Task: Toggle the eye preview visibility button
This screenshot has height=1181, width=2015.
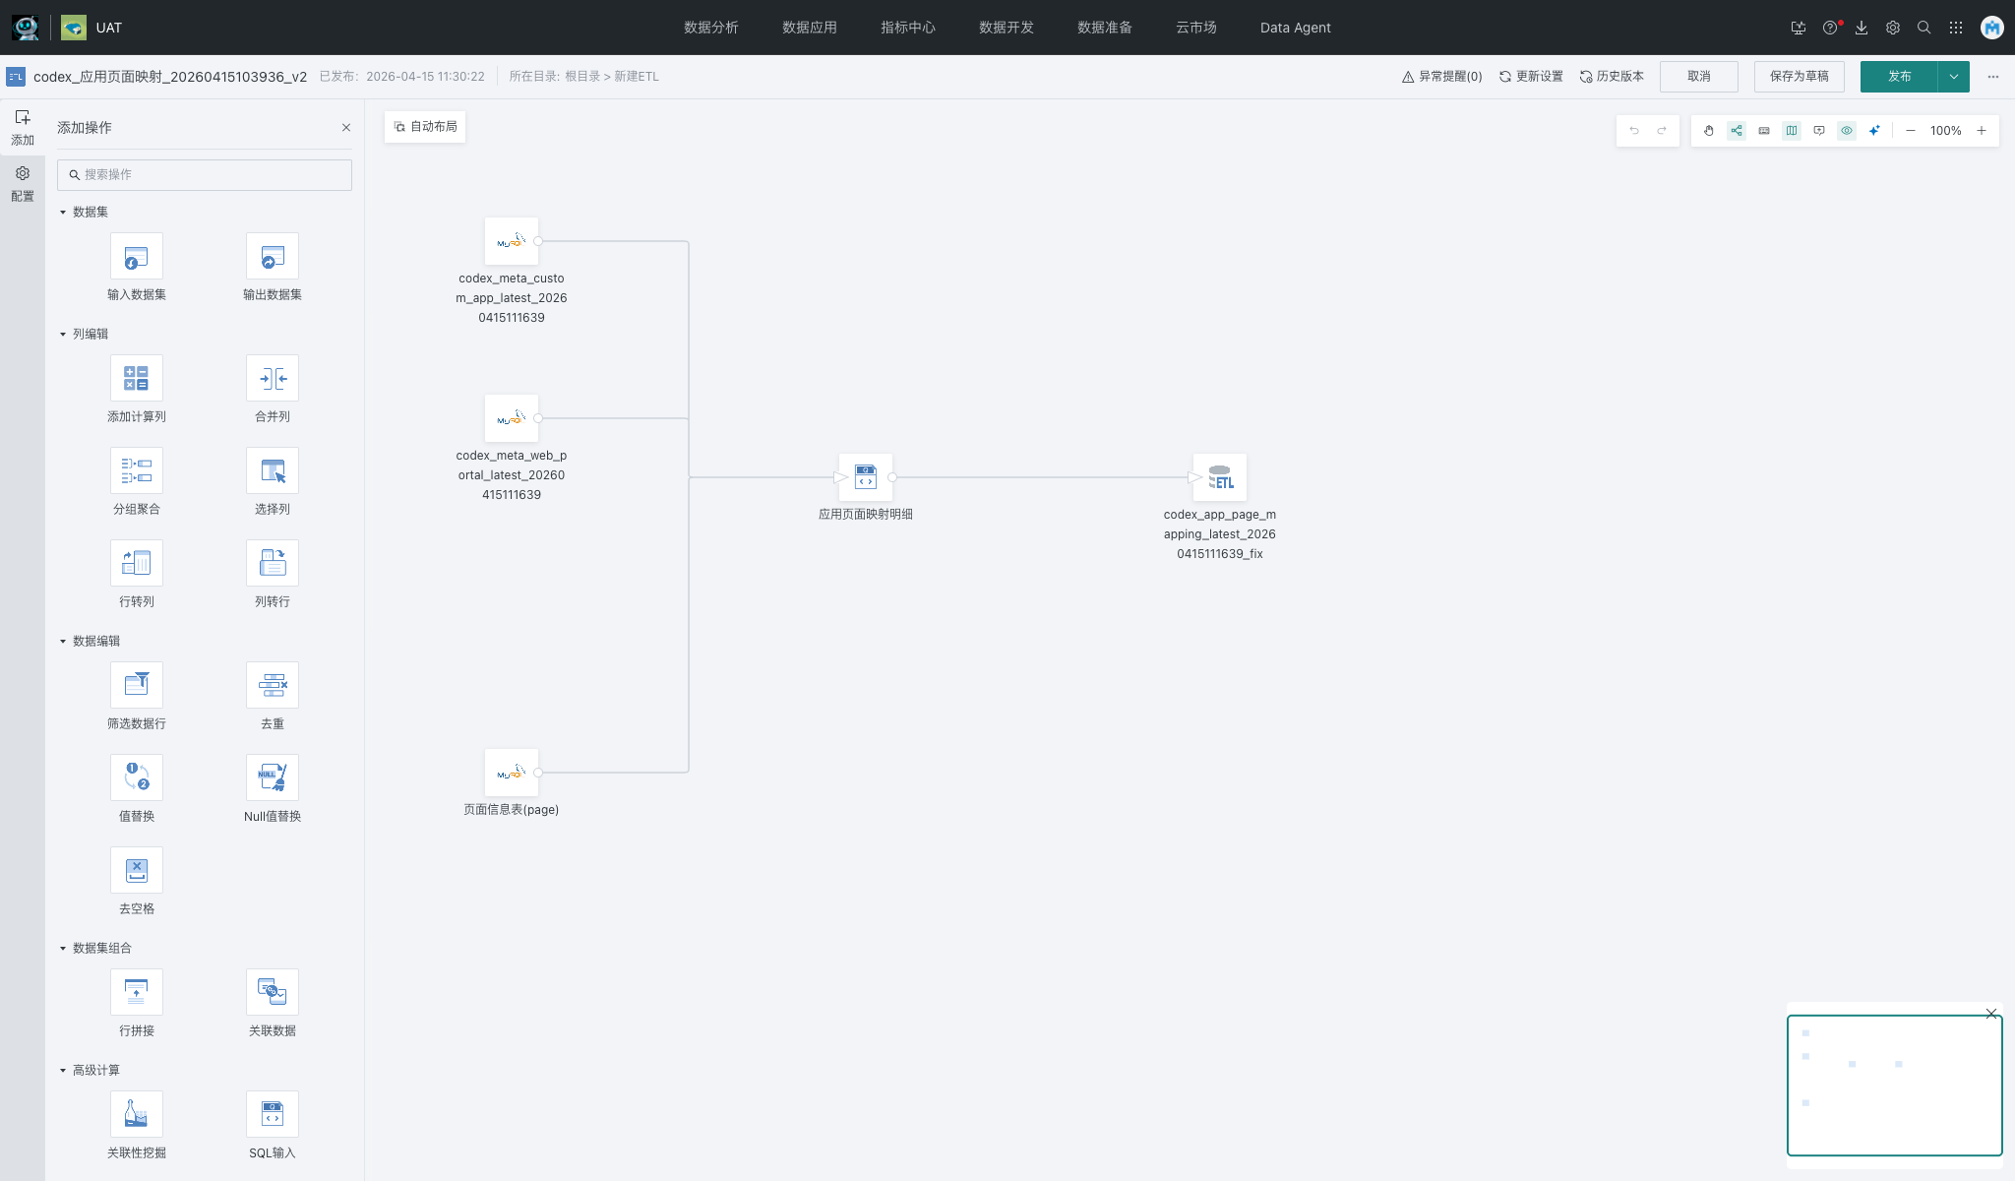Action: [1847, 131]
